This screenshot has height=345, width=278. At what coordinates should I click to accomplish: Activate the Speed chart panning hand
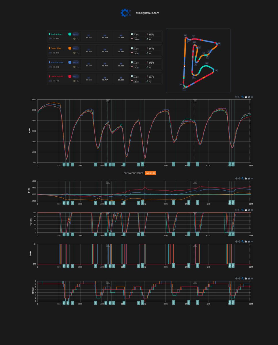click(x=246, y=97)
